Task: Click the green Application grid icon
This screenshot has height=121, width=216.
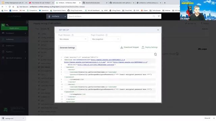Action: click(x=3, y=25)
